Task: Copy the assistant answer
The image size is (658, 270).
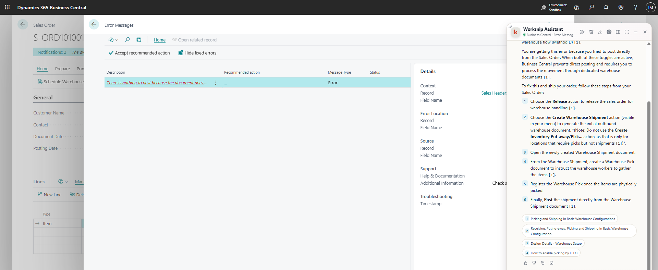Action: pos(543,263)
